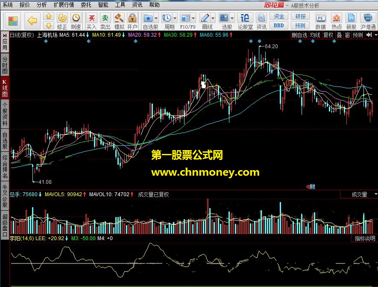Open the 论股堂 forum icon
This screenshot has width=378, height=287.
(x=245, y=18)
